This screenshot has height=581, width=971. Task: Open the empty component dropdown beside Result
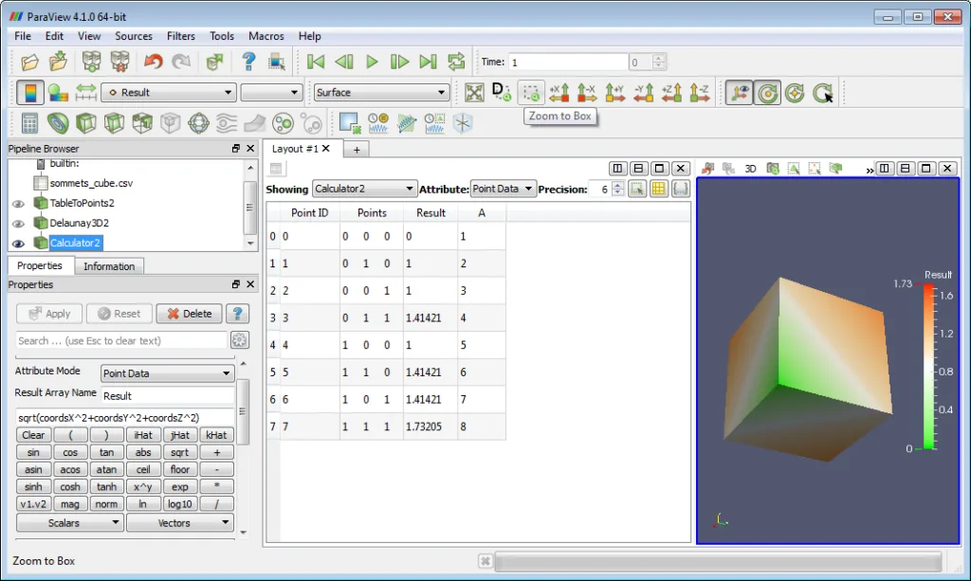pos(271,93)
